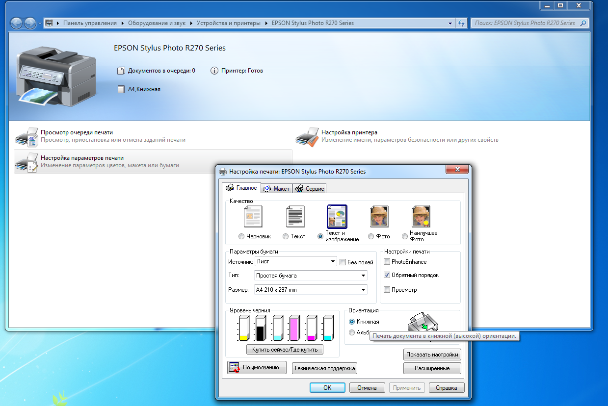Click the documents in queue page icon
Screen dimensions: 608x406
[121, 71]
